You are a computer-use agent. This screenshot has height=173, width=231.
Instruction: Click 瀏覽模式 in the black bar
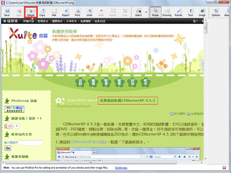pos(57,21)
